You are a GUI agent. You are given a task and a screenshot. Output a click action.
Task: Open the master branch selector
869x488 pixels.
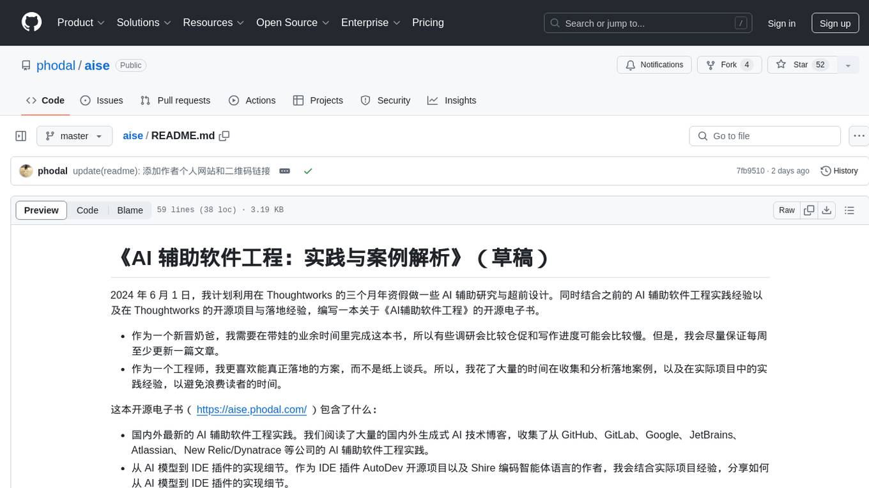click(75, 136)
